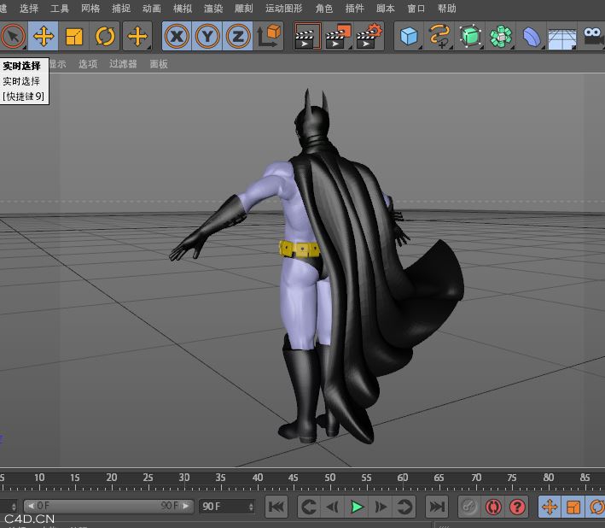The height and width of the screenshot is (528, 605).
Task: Expand the live selection tool submenu arrow
Action: pyautogui.click(x=25, y=48)
